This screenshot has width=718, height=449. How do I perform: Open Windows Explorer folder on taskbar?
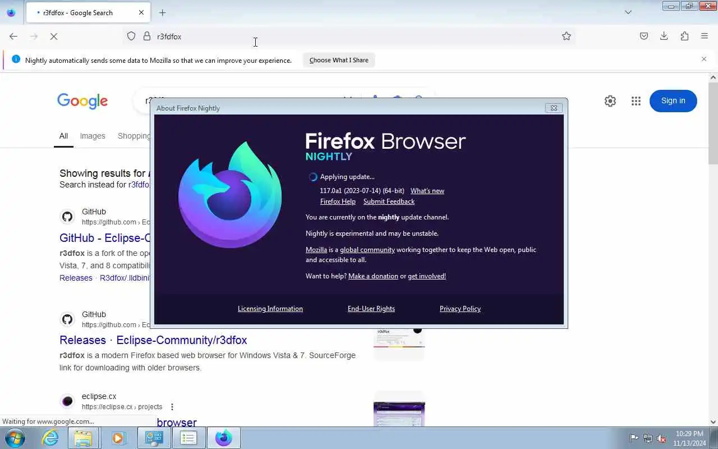tap(83, 438)
